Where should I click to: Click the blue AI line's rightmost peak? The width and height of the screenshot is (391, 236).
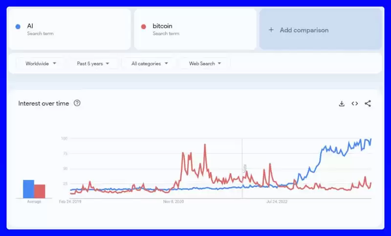point(371,139)
